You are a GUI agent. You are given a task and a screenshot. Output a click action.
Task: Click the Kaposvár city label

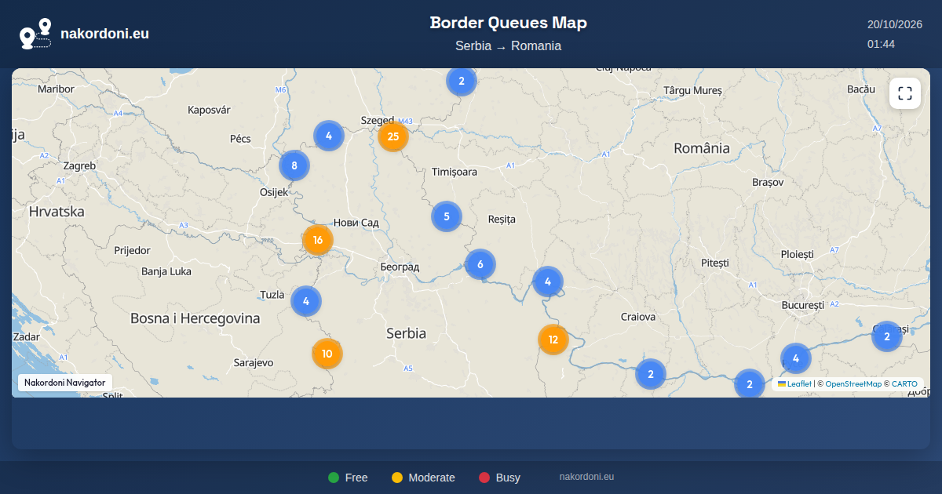tap(209, 110)
